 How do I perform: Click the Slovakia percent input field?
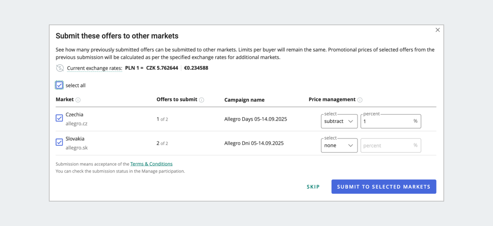(x=386, y=145)
